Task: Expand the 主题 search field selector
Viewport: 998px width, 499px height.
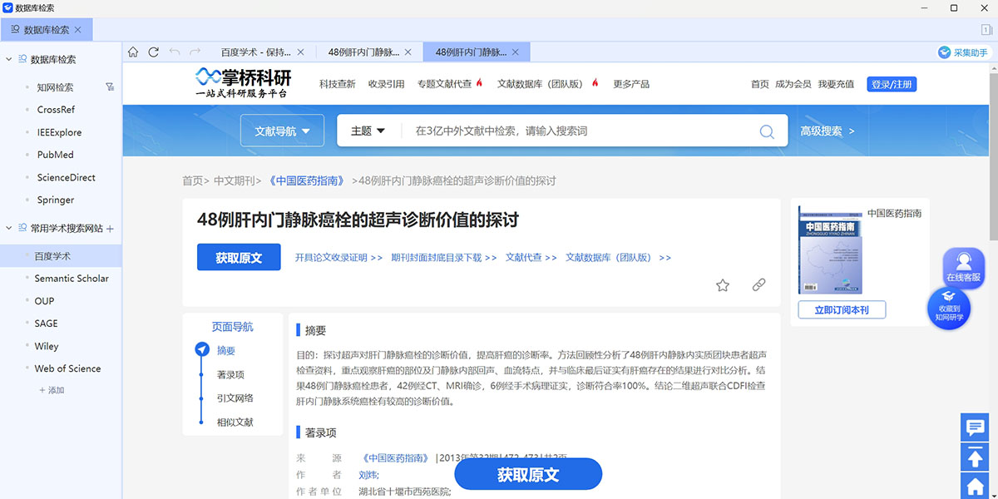Action: point(368,131)
